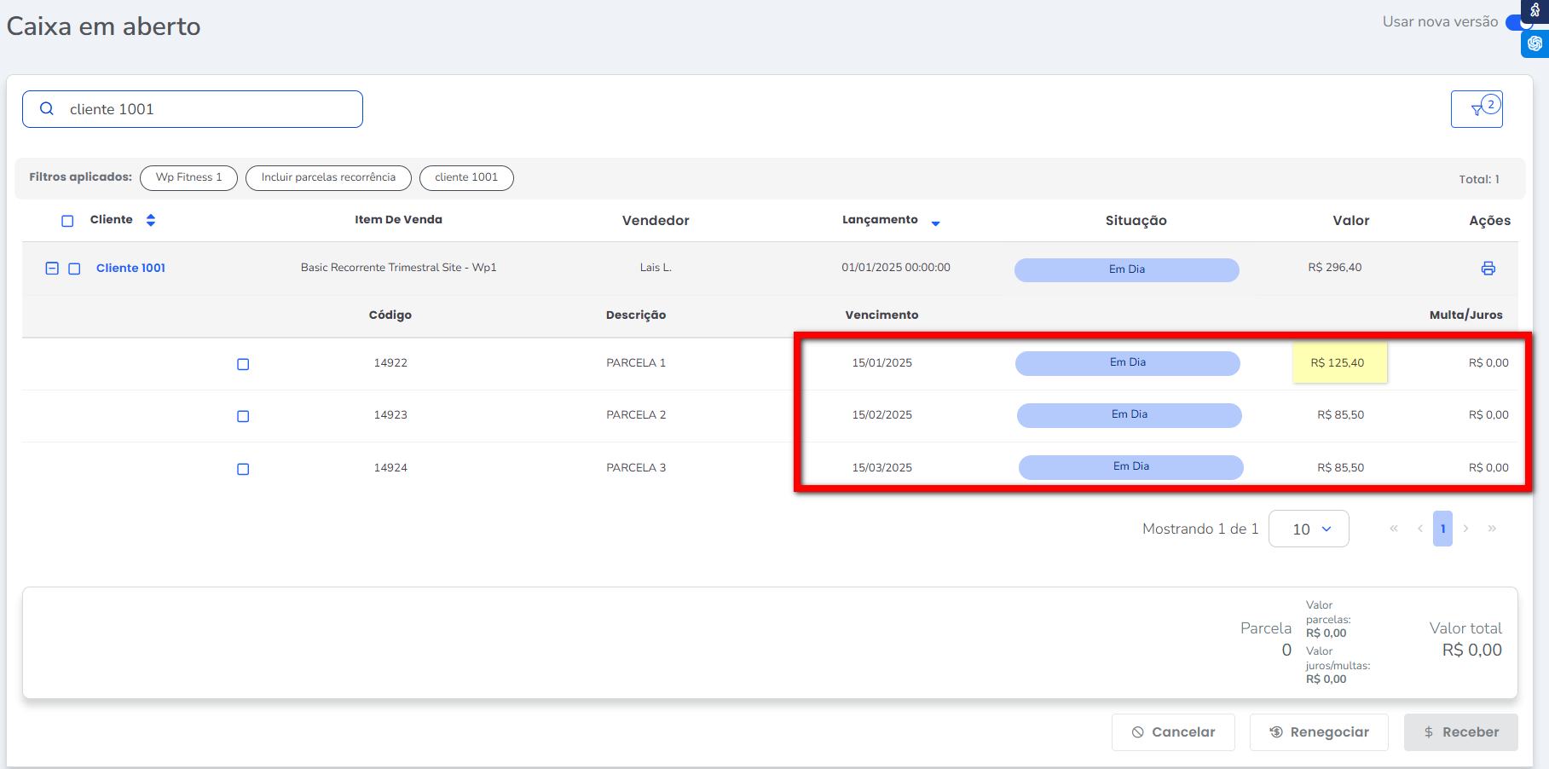Click the printer icon for Cliente 1001
The height and width of the screenshot is (769, 1549).
click(1488, 269)
